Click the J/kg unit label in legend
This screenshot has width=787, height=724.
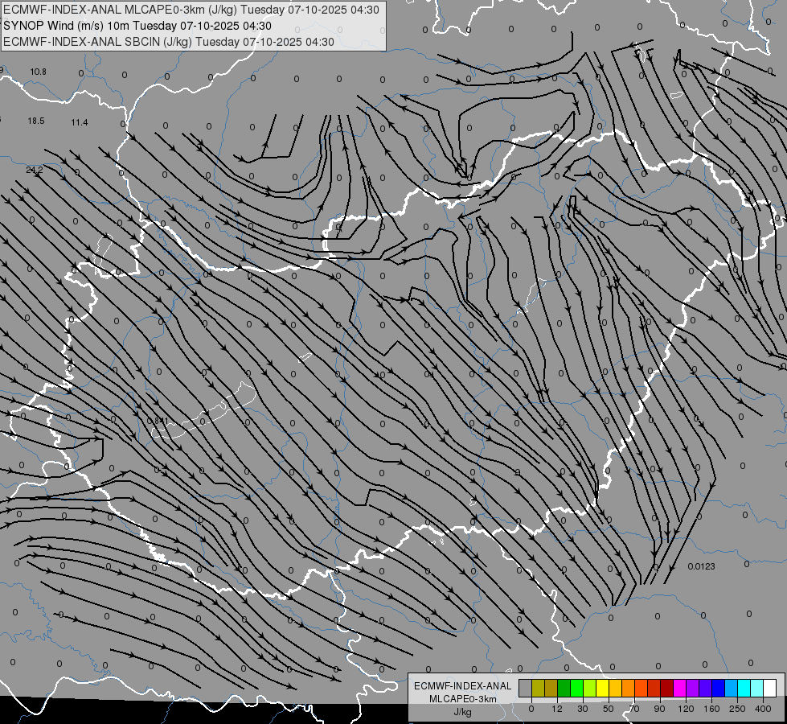(462, 711)
